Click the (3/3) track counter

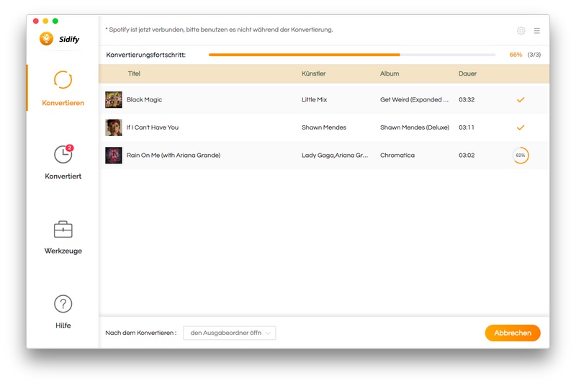point(534,55)
